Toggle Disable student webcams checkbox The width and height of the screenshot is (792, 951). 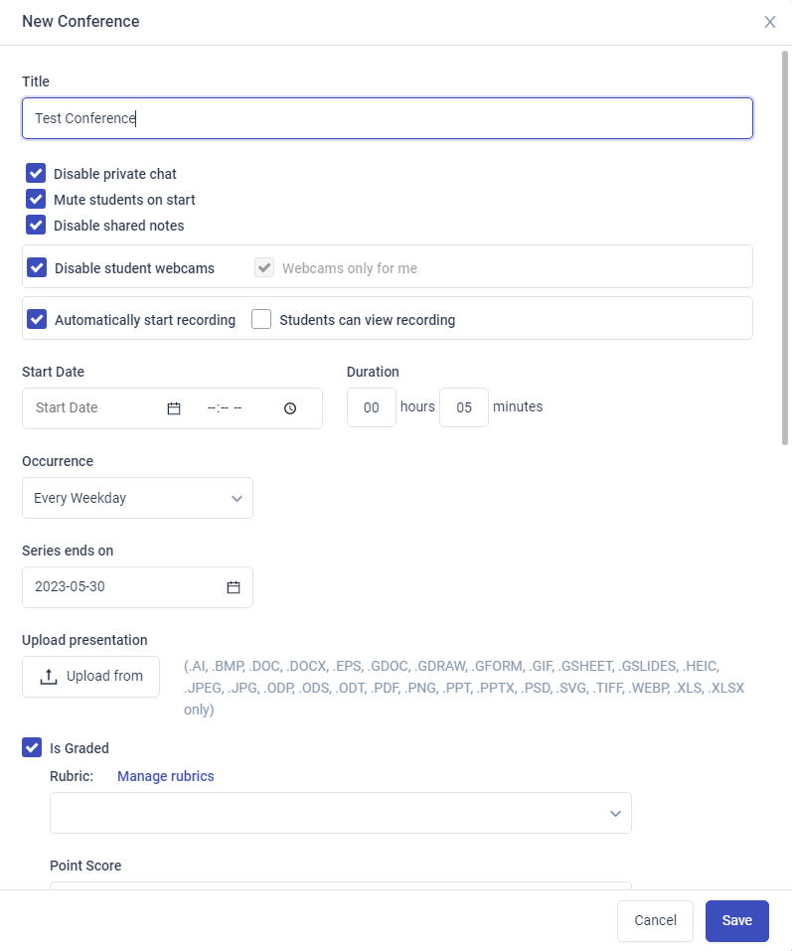(37, 267)
